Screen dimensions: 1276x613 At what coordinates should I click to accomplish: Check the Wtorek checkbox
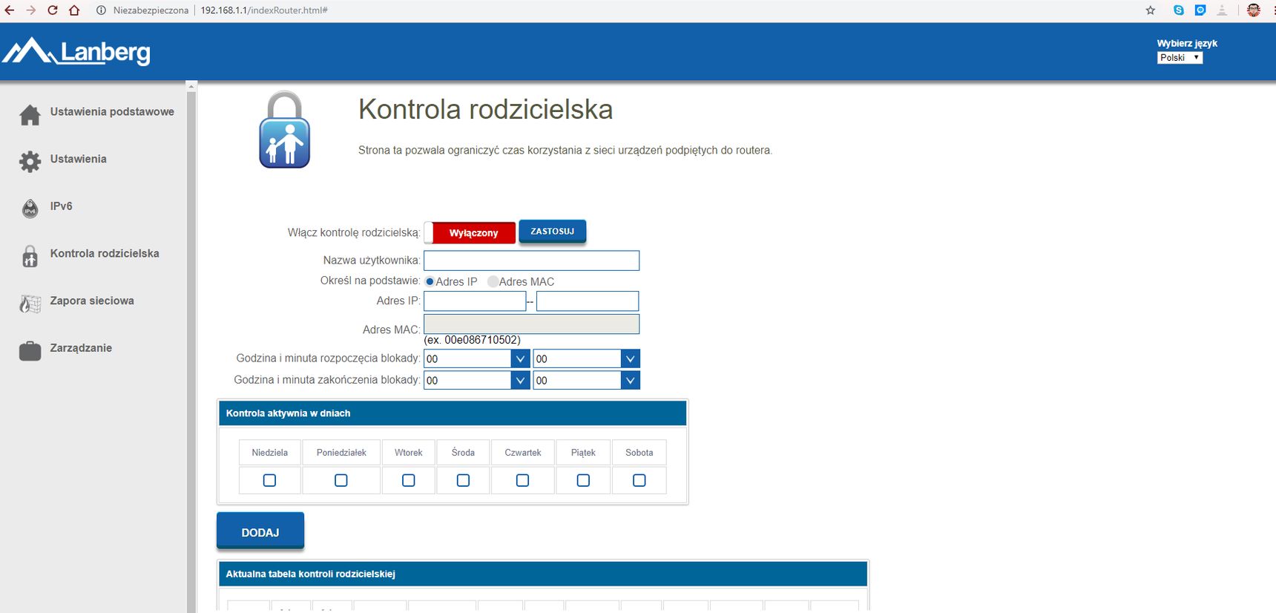[408, 480]
